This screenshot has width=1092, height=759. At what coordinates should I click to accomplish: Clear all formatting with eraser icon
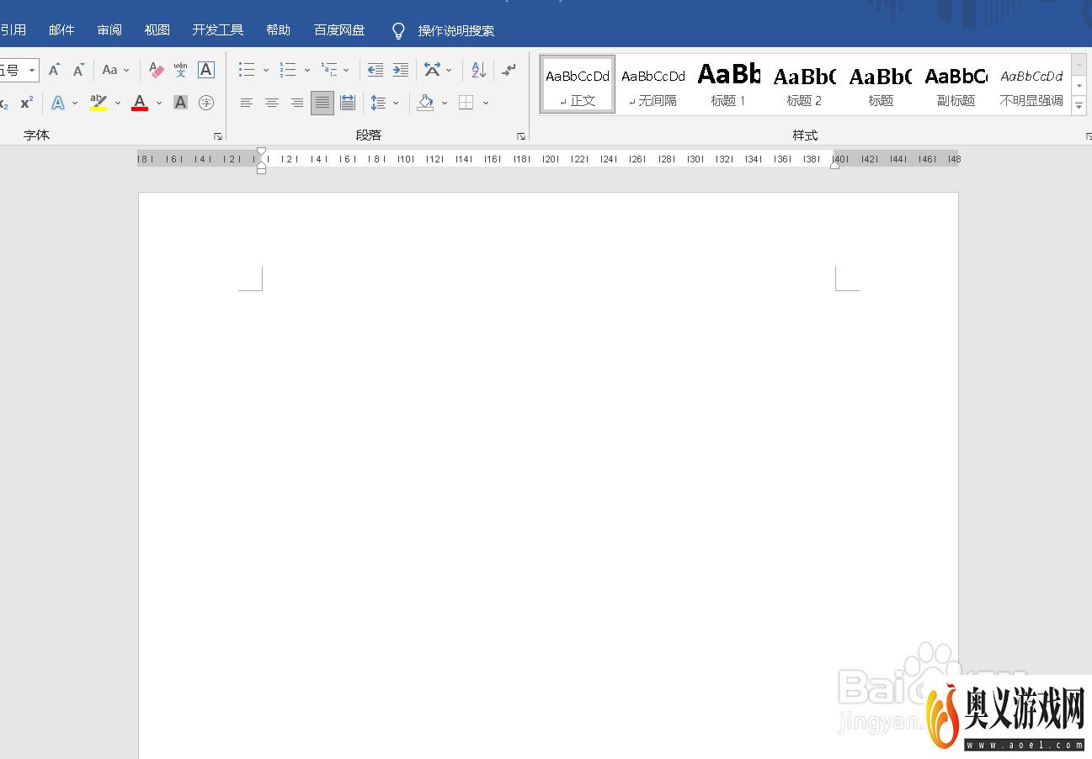point(156,70)
